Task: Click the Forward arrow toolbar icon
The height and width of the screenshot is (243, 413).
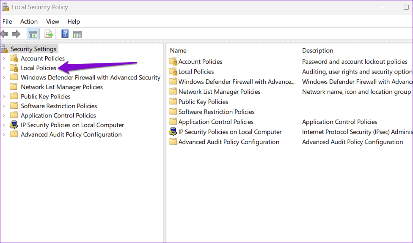Action: coord(16,34)
